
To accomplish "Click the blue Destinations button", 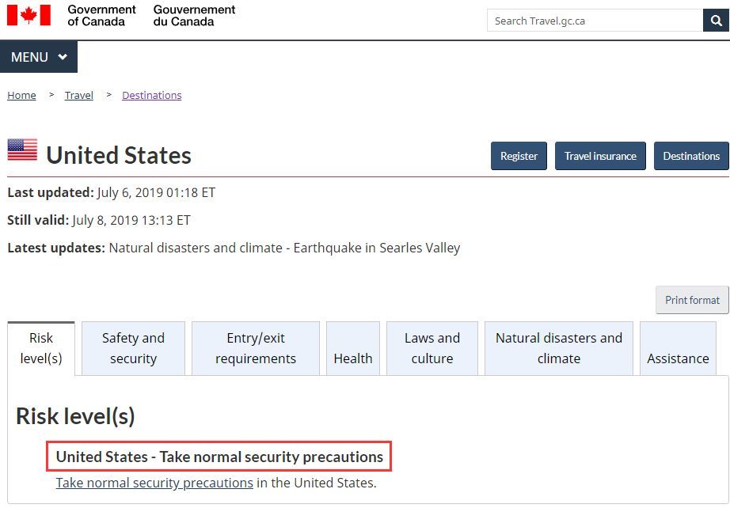I will (x=691, y=156).
